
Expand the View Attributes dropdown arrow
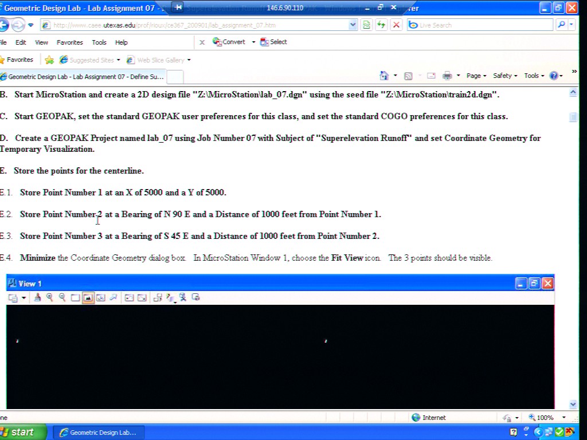click(24, 298)
